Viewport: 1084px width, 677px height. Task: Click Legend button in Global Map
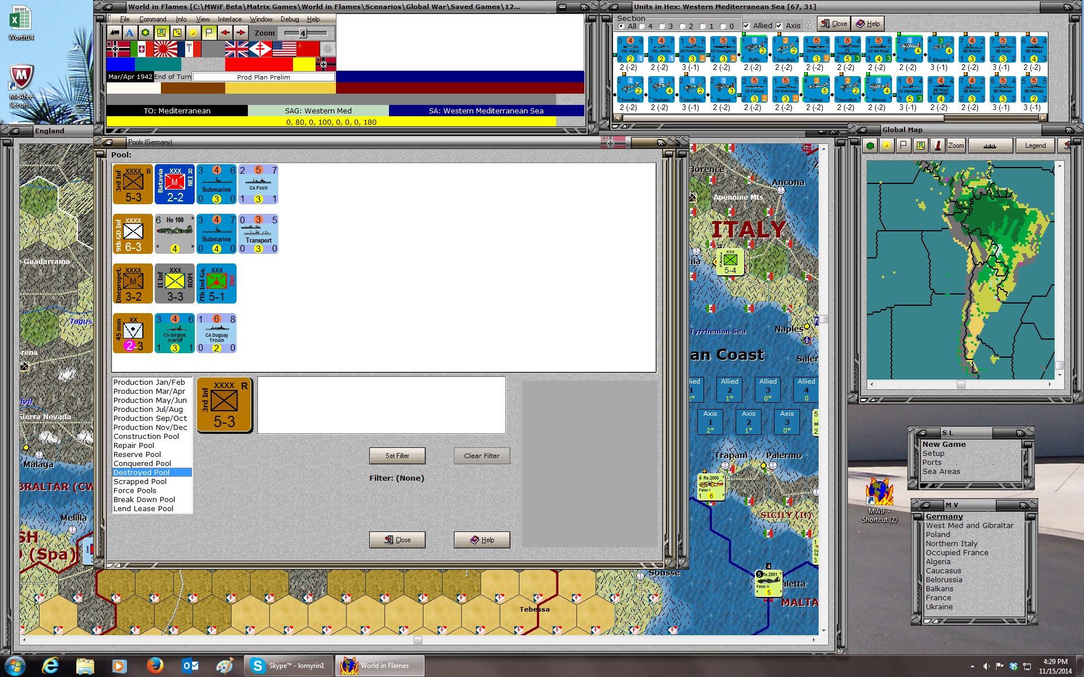pyautogui.click(x=1035, y=146)
